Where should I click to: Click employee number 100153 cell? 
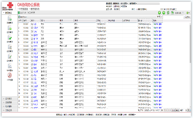point(26,90)
